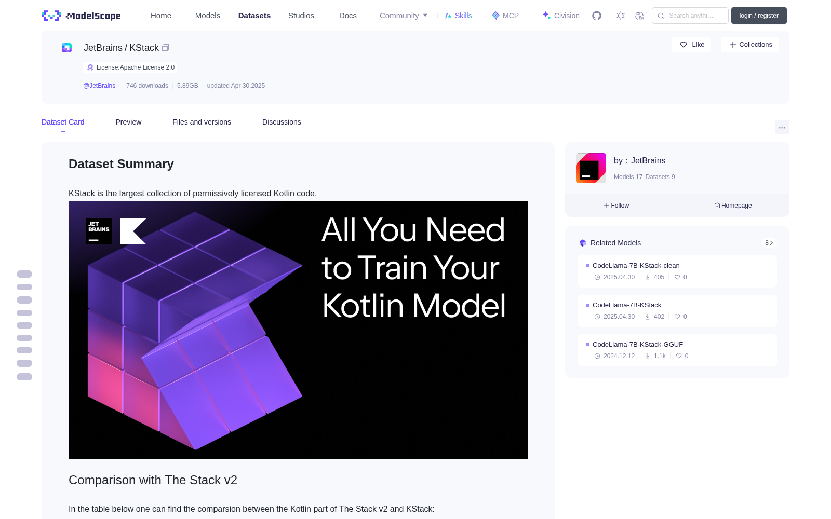The height and width of the screenshot is (519, 831).
Task: Open the more options ellipsis button
Action: (782, 128)
